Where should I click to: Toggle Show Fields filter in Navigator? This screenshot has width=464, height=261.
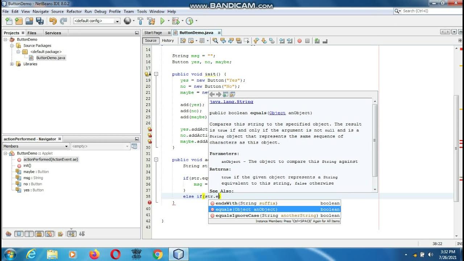coord(19,234)
